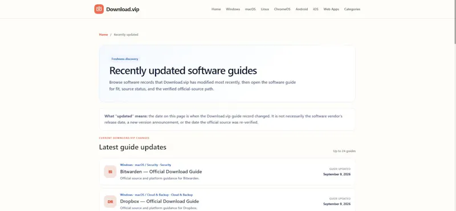Open the Download.vip brand name link

coord(123,9)
